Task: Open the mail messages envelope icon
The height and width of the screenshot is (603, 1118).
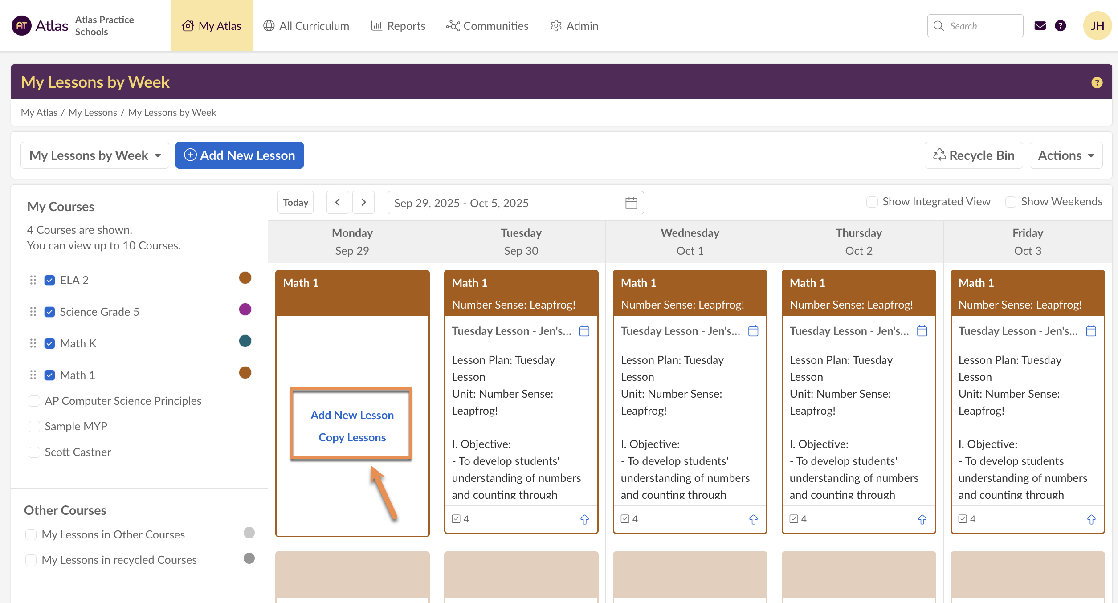Action: tap(1040, 26)
